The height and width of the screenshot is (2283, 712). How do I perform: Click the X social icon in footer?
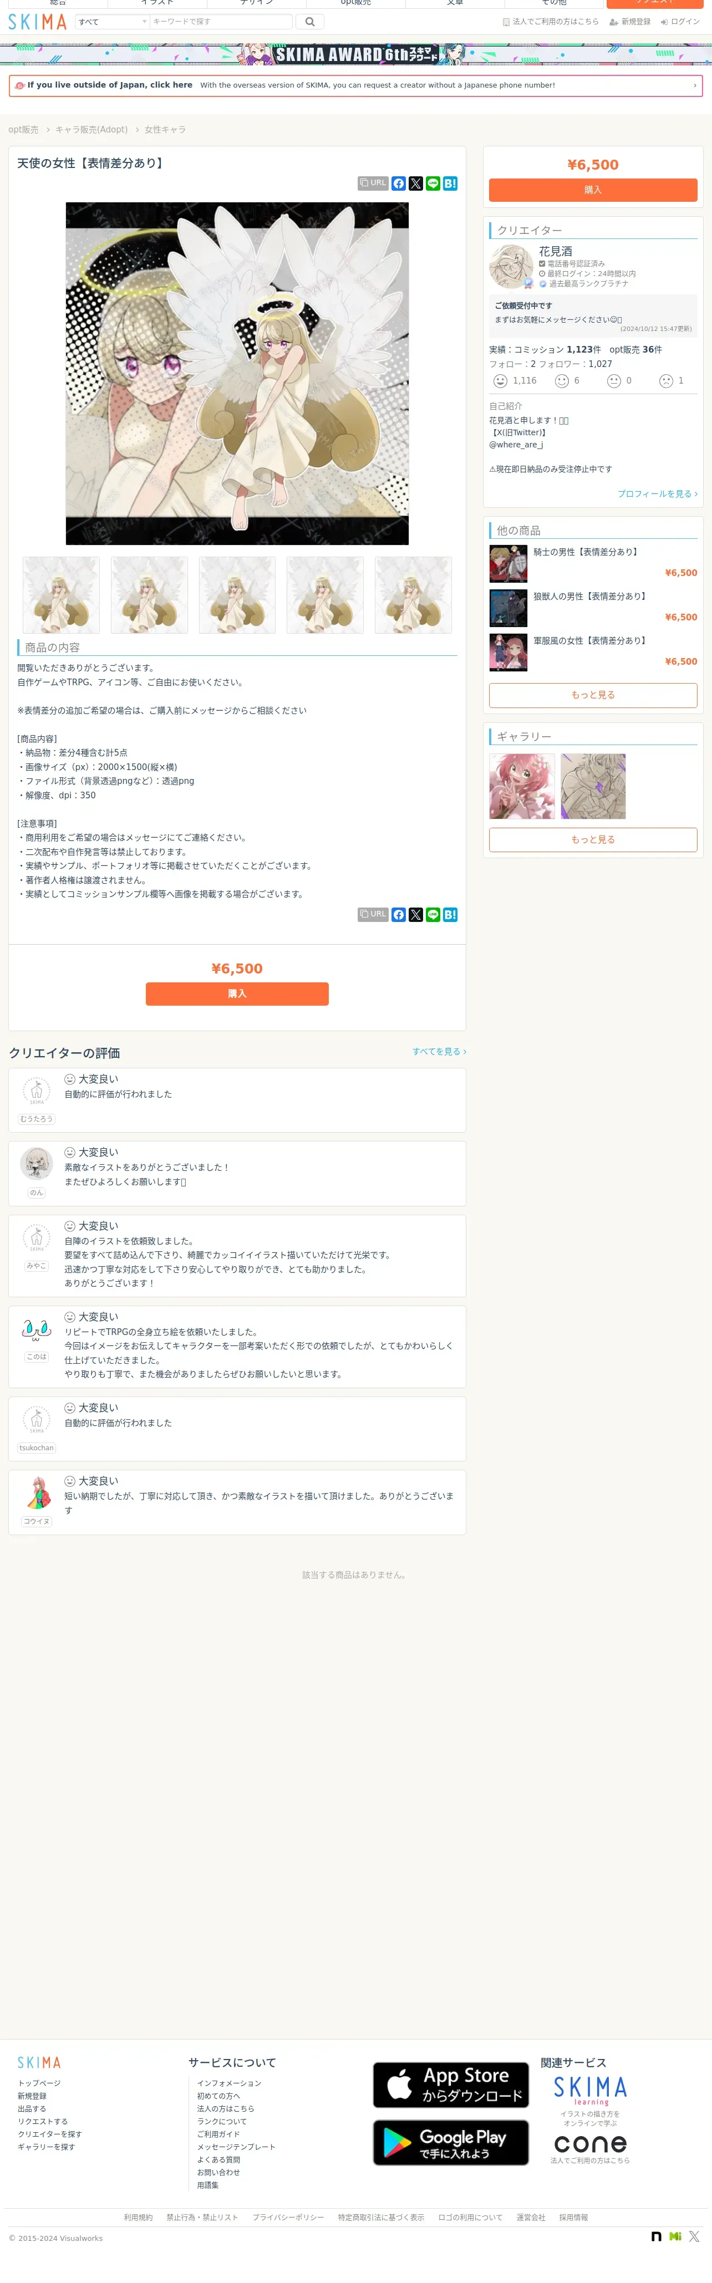(694, 2236)
